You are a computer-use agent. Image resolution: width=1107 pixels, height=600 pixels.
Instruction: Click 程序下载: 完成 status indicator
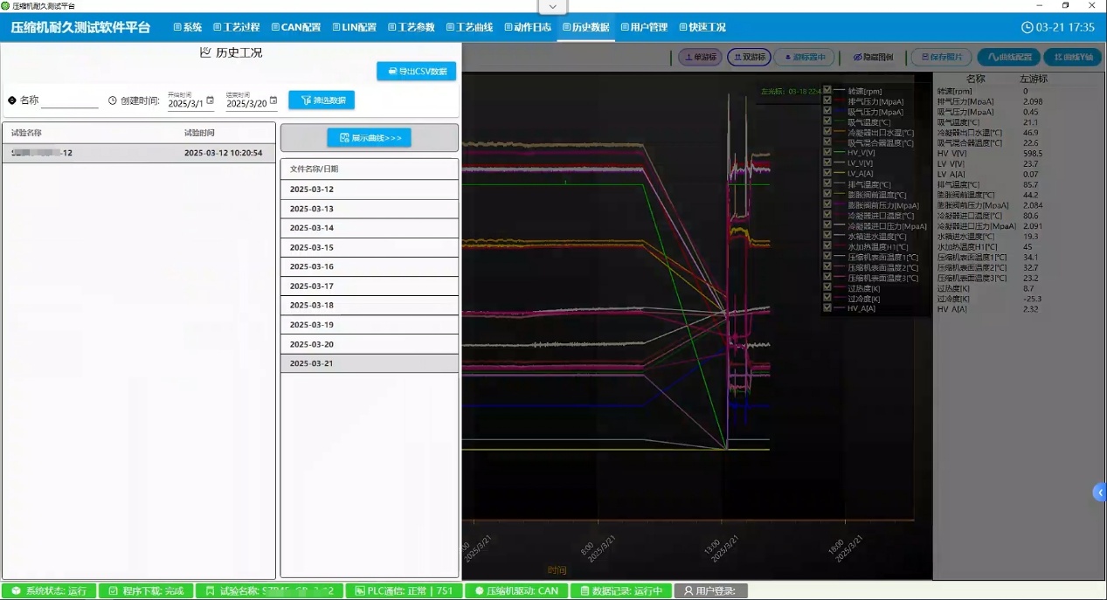click(x=146, y=591)
